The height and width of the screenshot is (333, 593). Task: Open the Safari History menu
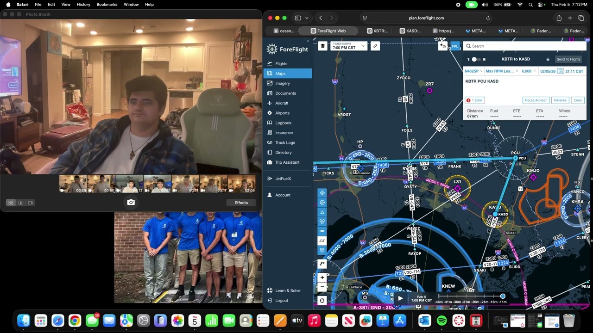[x=83, y=4]
